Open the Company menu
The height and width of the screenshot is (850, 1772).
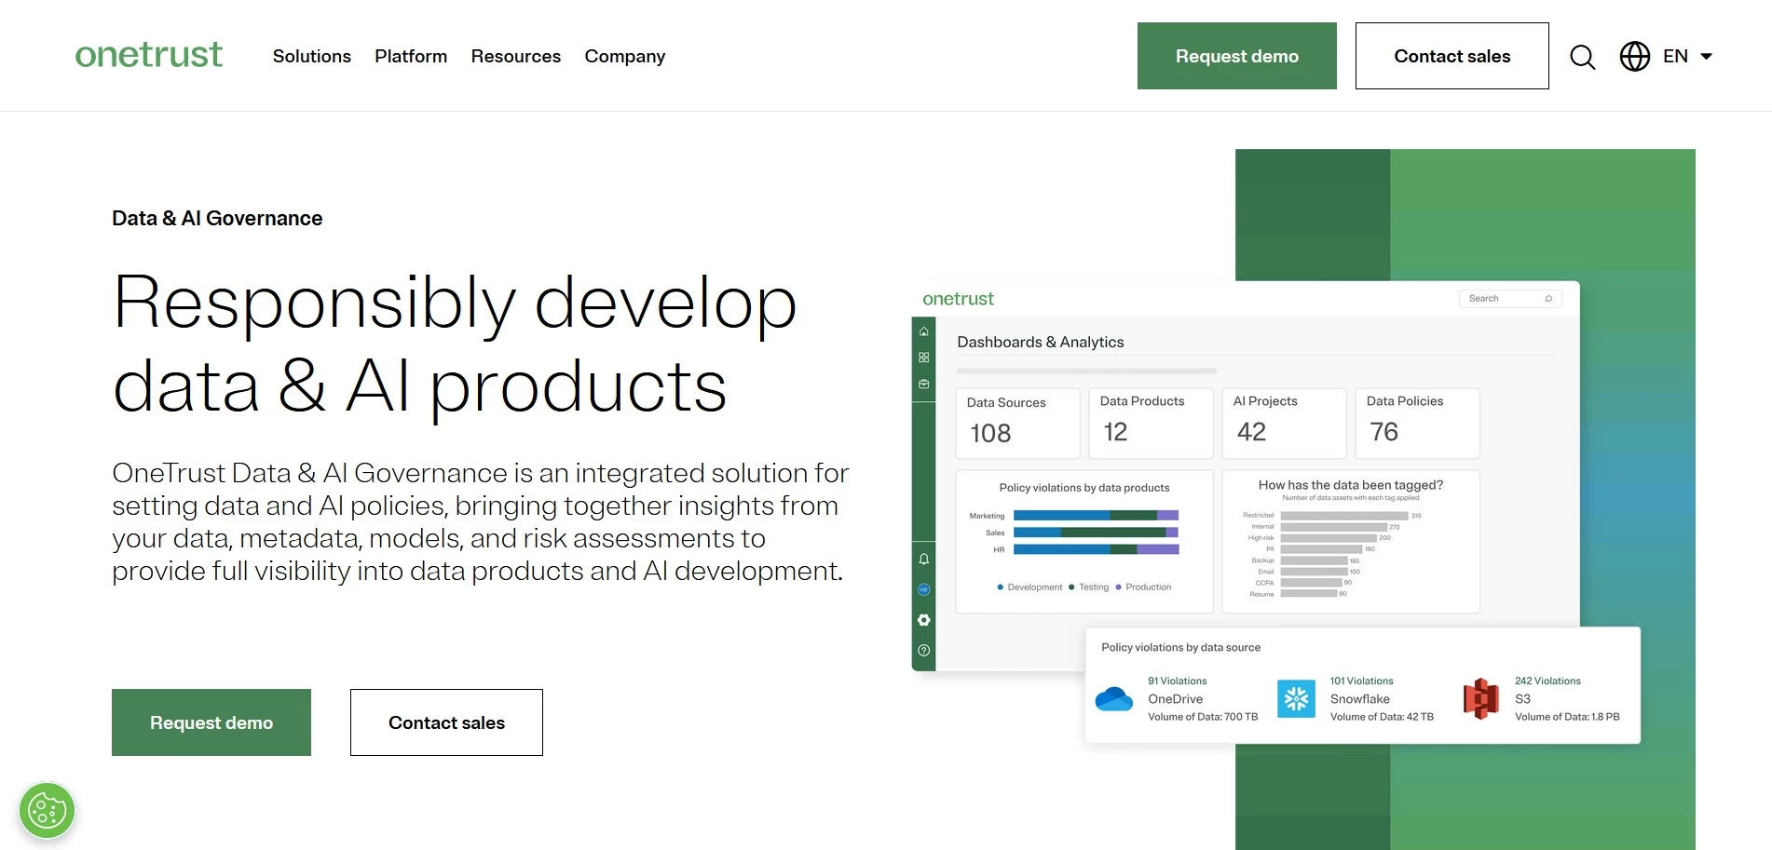pyautogui.click(x=624, y=56)
